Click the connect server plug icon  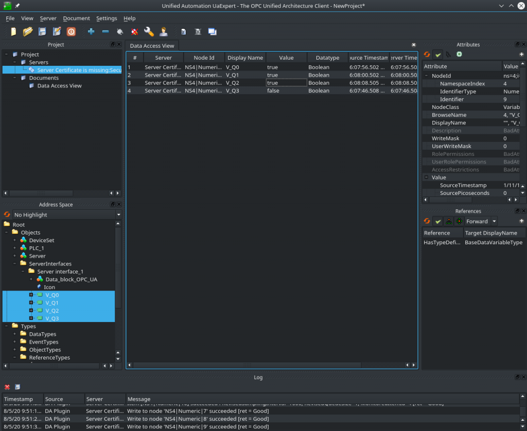tap(119, 31)
